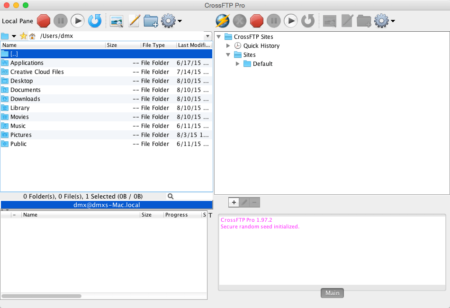450x308 pixels.
Task: Click the picture preview icon in Local Pane toolbar
Action: (x=117, y=21)
